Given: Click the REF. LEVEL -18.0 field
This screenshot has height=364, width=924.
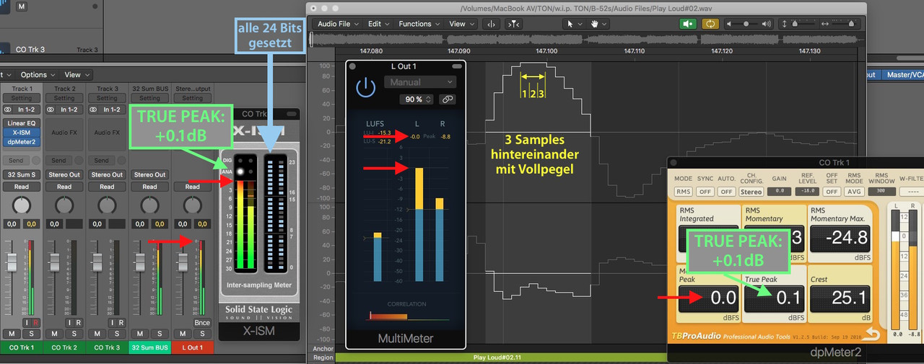Looking at the screenshot, I should click(807, 192).
